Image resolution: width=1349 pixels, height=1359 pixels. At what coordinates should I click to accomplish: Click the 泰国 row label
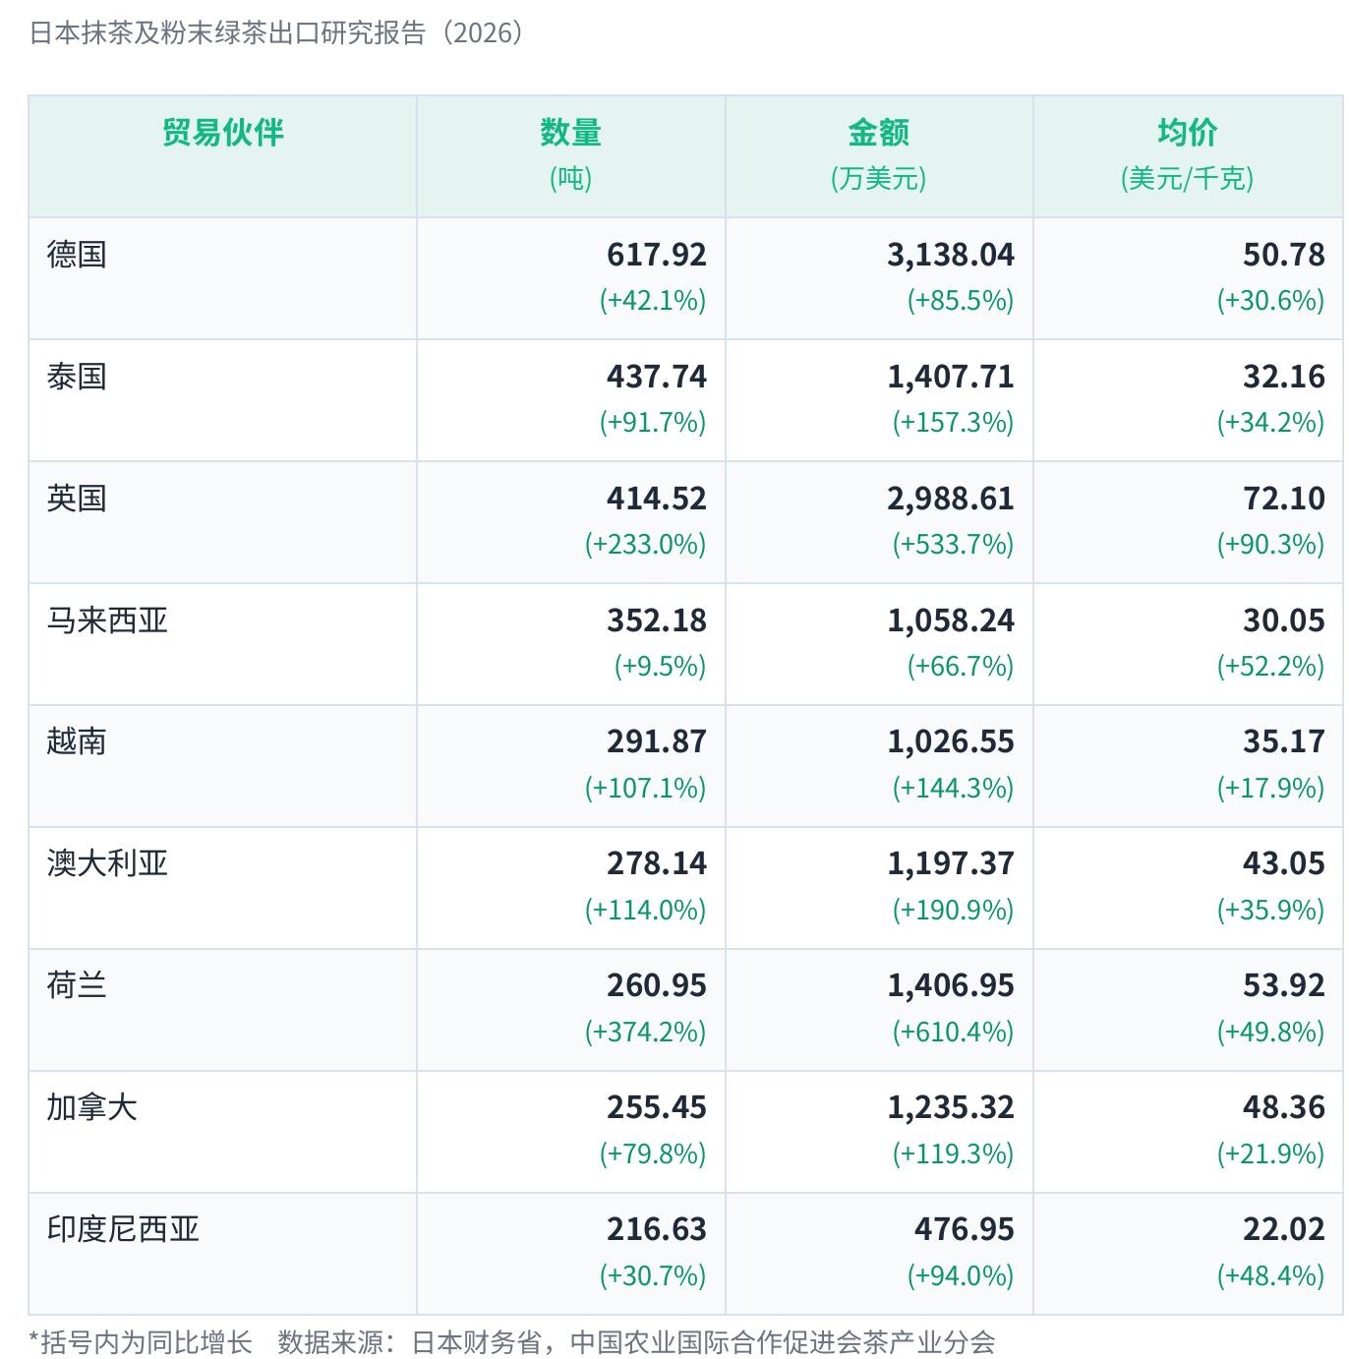pos(77,377)
